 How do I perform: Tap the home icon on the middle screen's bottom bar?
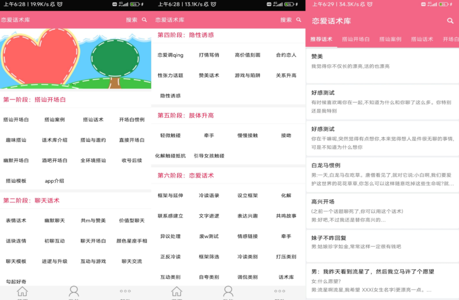pyautogui.click(x=177, y=291)
